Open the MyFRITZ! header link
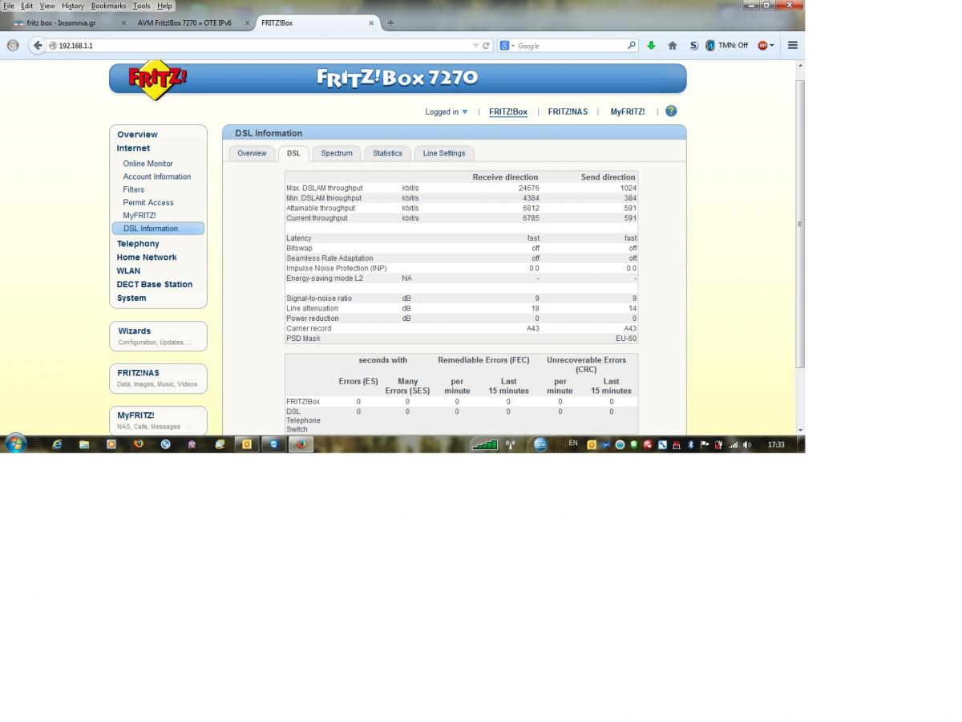This screenshot has width=962, height=722. tap(628, 112)
